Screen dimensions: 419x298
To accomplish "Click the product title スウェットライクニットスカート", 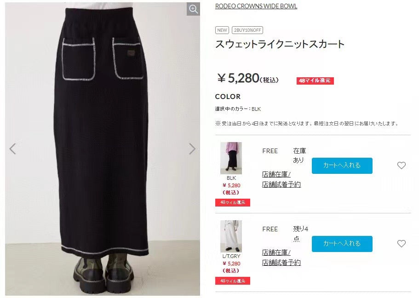I will pyautogui.click(x=280, y=44).
